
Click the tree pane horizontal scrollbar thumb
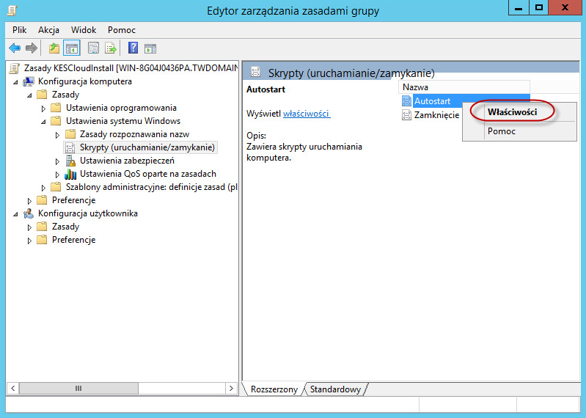[x=78, y=388]
